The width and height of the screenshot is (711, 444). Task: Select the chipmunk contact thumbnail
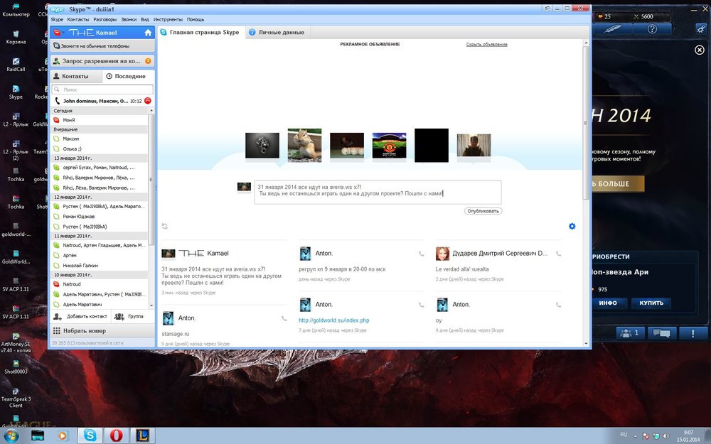tap(304, 145)
